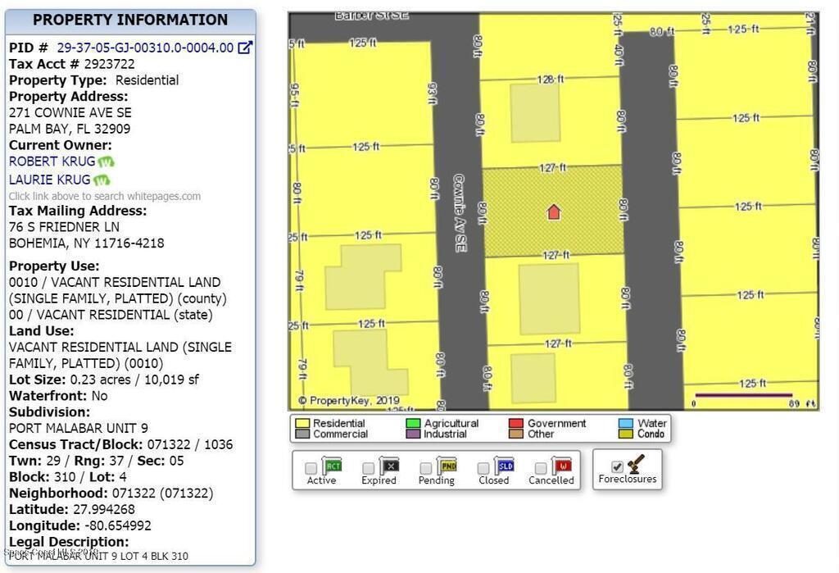Click whitepages icon next to Laurie Krug

(x=102, y=180)
